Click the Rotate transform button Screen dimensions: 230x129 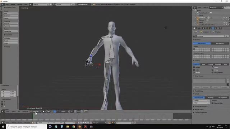pos(11,41)
